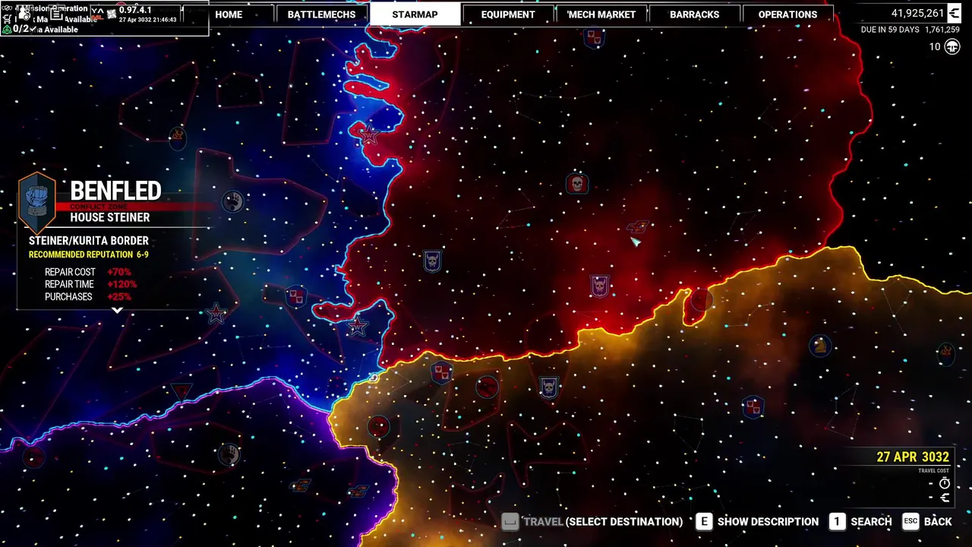Click the RECOMMENDED REPUTATION 6-9 text
972x547 pixels.
[89, 255]
